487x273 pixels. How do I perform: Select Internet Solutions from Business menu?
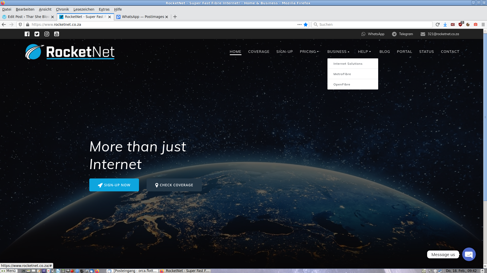pyautogui.click(x=353, y=64)
